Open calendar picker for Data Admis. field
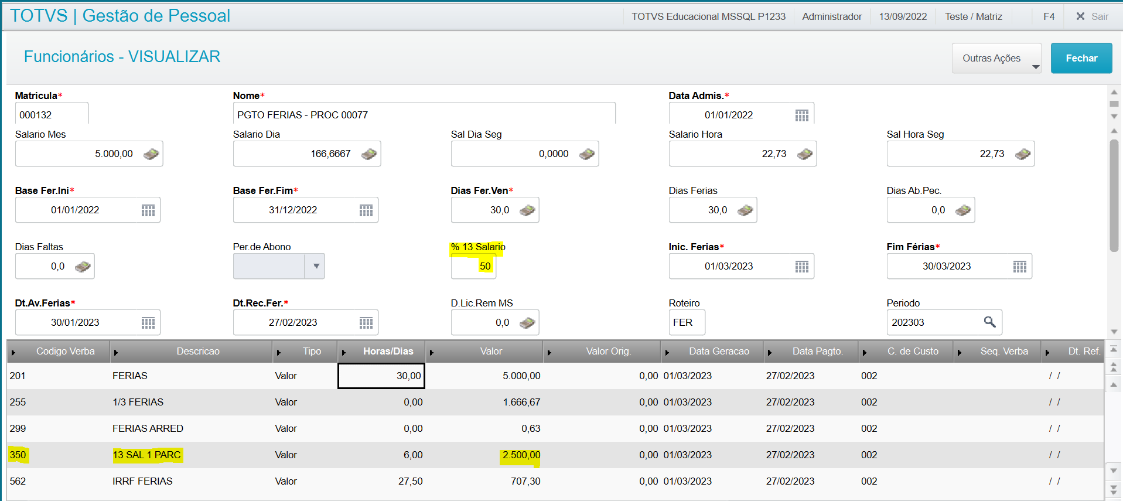This screenshot has width=1123, height=501. click(x=801, y=115)
